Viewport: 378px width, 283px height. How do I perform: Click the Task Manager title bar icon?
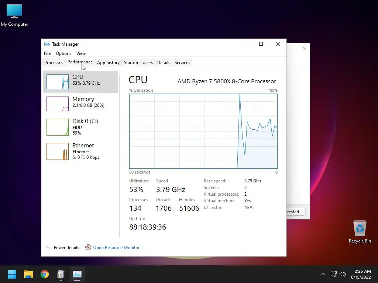point(47,44)
